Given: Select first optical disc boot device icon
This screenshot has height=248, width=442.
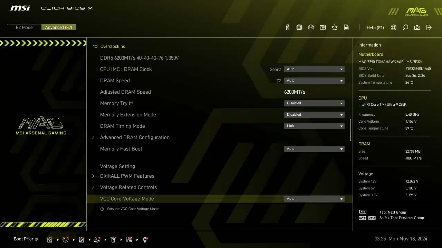Looking at the screenshot, I should tap(66, 239).
